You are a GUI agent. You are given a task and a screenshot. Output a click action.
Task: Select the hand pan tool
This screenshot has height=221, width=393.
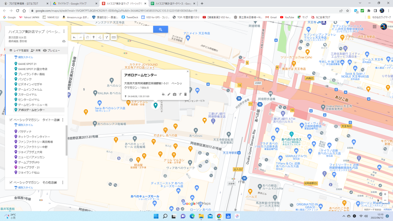click(87, 38)
